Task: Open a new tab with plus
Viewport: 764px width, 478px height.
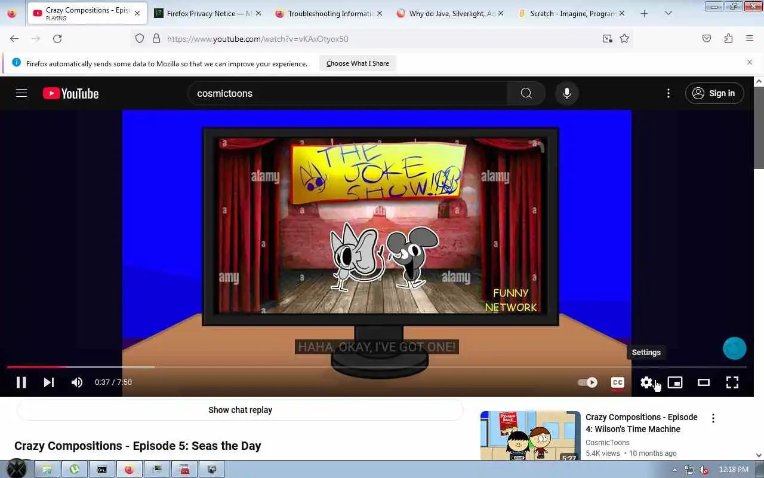Action: 644,13
